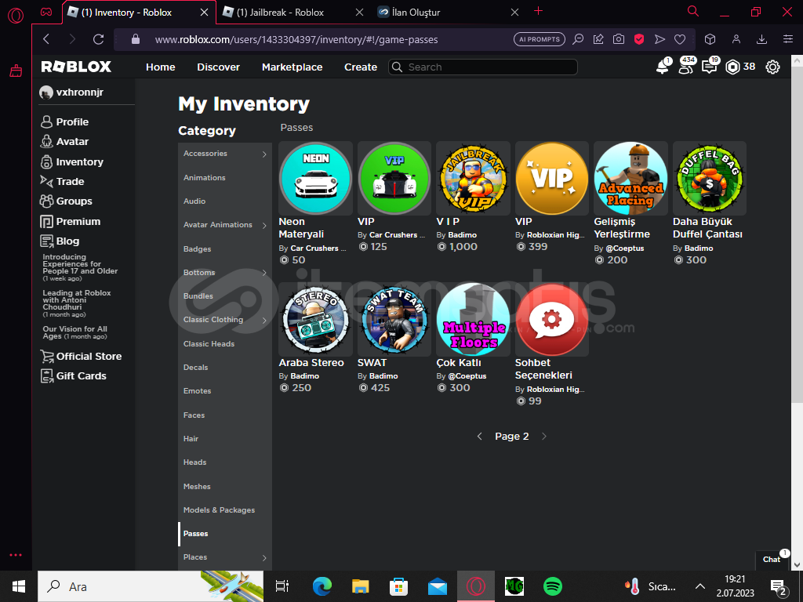Click the browser snapshot camera icon
Screen dimensions: 803x602
619,39
